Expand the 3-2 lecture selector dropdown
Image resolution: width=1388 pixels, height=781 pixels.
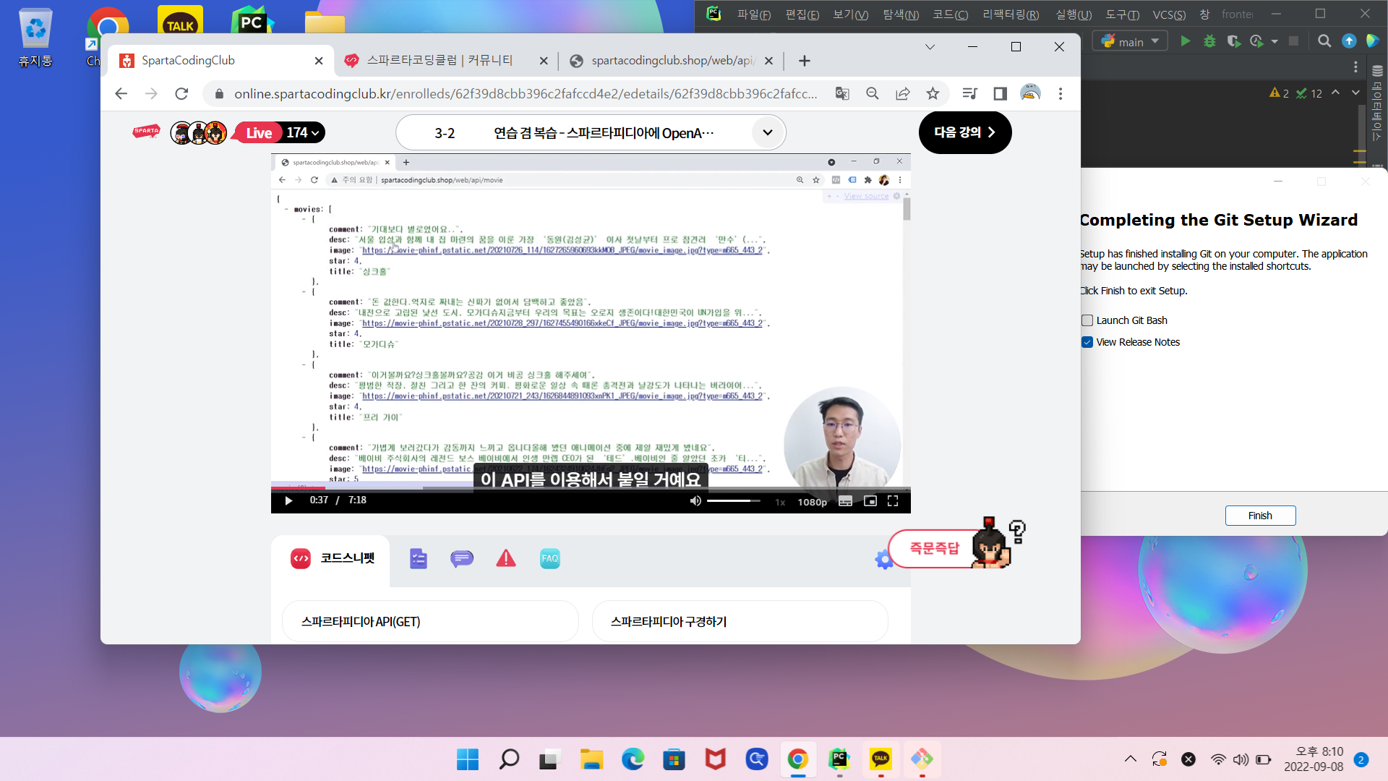768,132
